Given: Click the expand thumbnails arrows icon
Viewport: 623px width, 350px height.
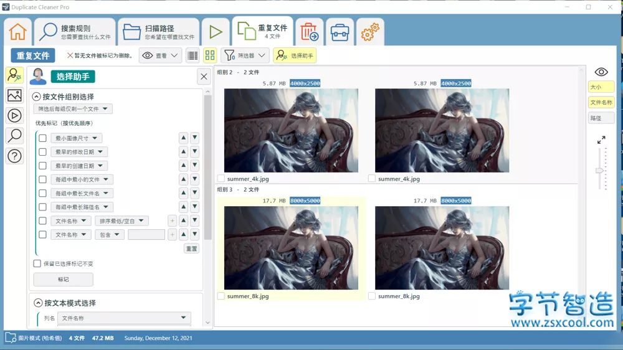Looking at the screenshot, I should pyautogui.click(x=601, y=140).
